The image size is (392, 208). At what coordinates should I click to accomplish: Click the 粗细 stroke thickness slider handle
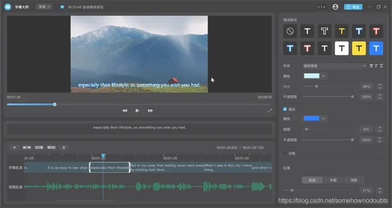[x=306, y=129]
